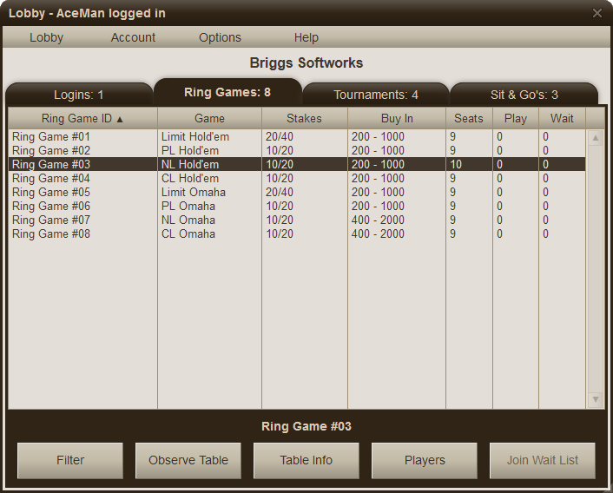Click the scrollbar down arrow
The height and width of the screenshot is (493, 613).
(x=596, y=398)
